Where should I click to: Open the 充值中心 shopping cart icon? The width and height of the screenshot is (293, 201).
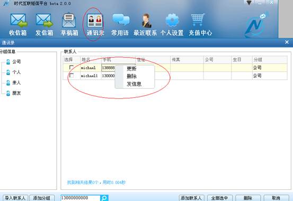(x=198, y=20)
